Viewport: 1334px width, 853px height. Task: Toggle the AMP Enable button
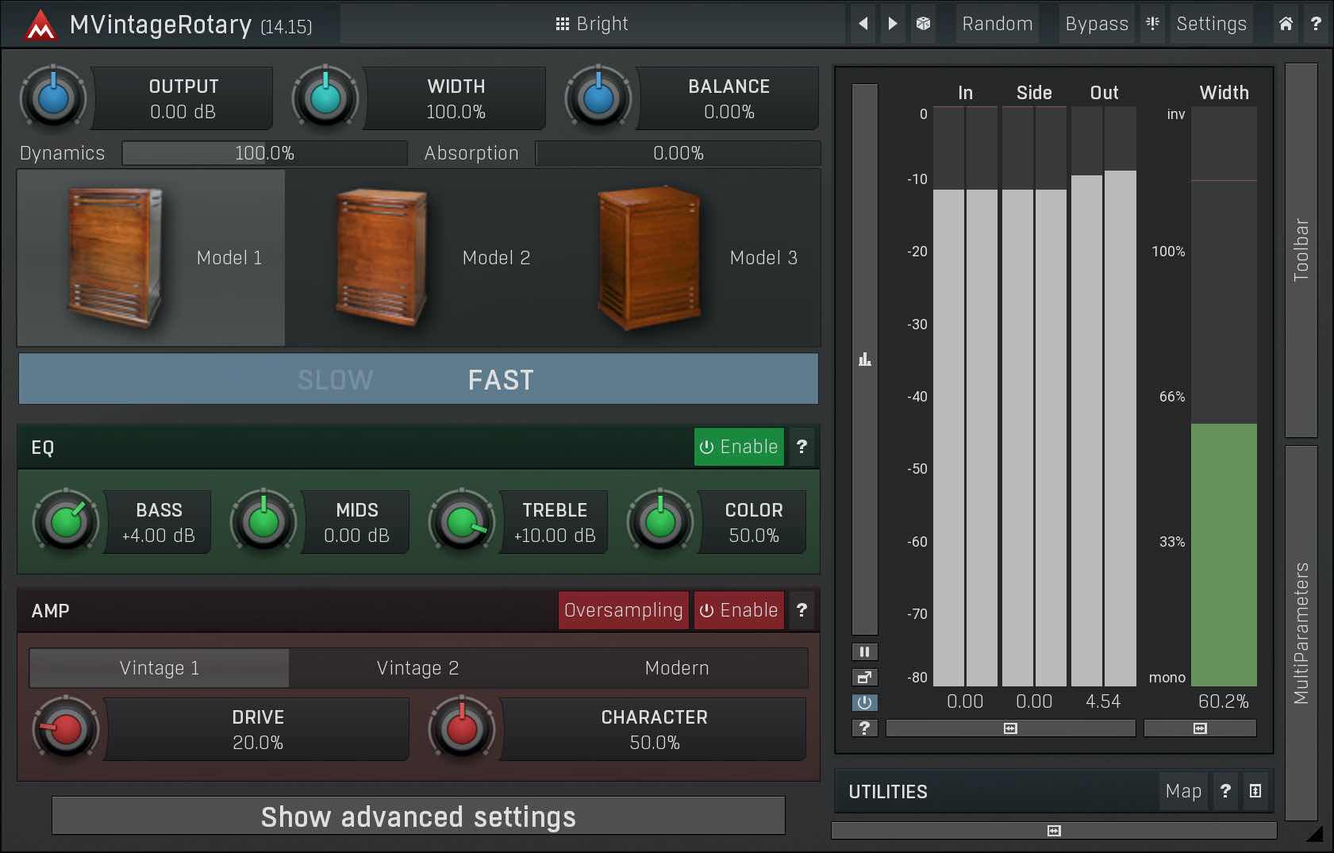[x=739, y=610]
